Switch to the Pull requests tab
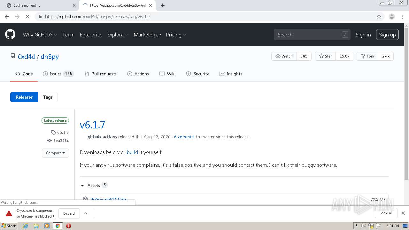 (100, 74)
